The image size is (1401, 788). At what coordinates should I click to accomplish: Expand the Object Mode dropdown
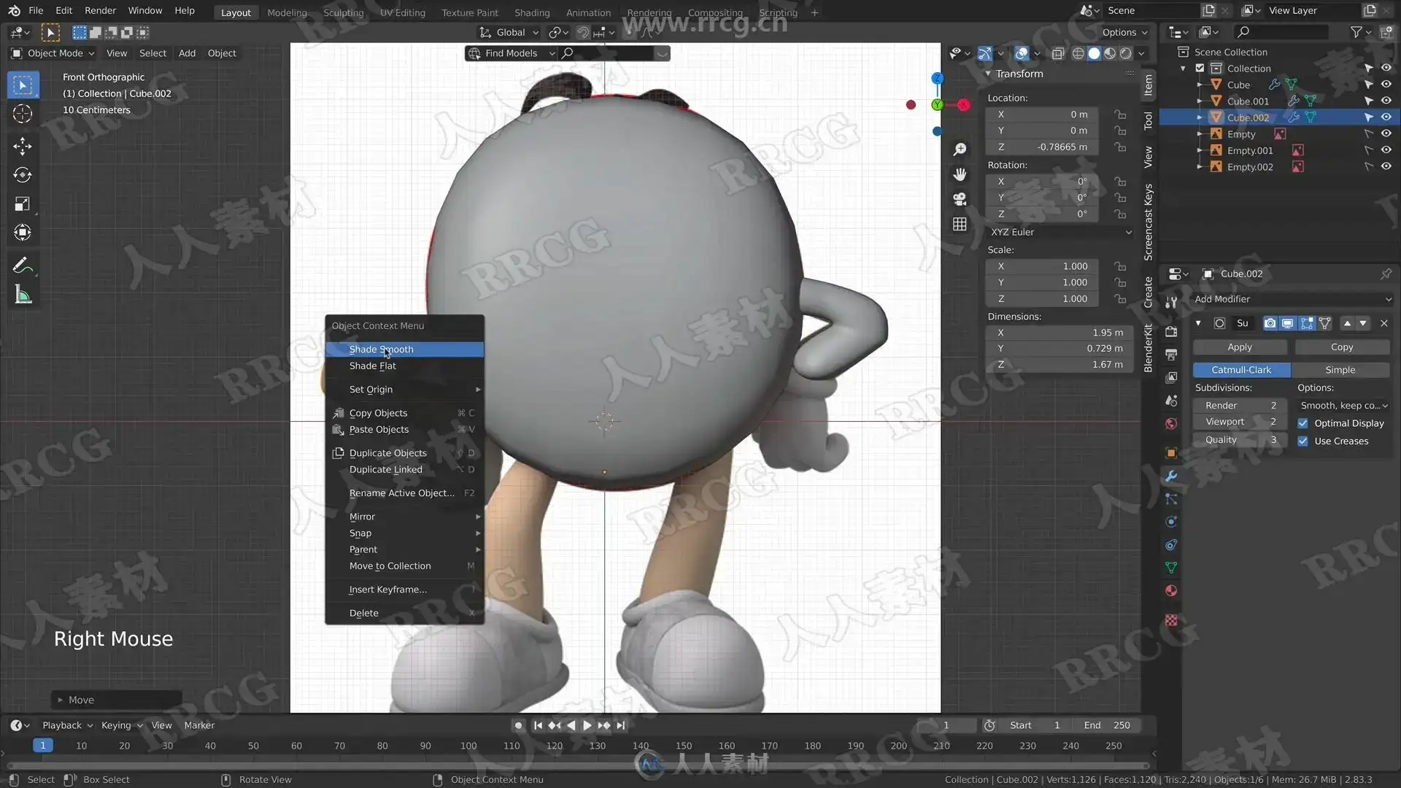coord(53,53)
